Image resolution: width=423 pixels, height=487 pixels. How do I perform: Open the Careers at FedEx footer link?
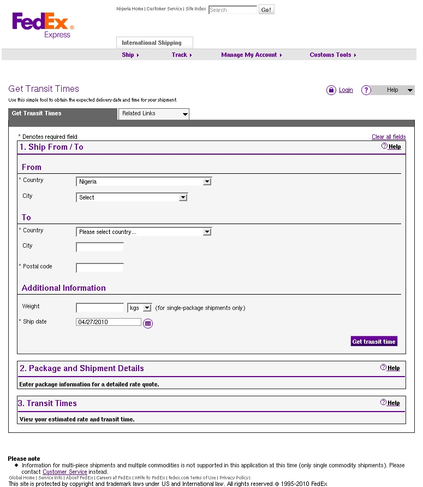pyautogui.click(x=114, y=478)
